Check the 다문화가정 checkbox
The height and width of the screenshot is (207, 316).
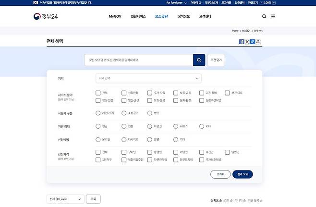149,160
